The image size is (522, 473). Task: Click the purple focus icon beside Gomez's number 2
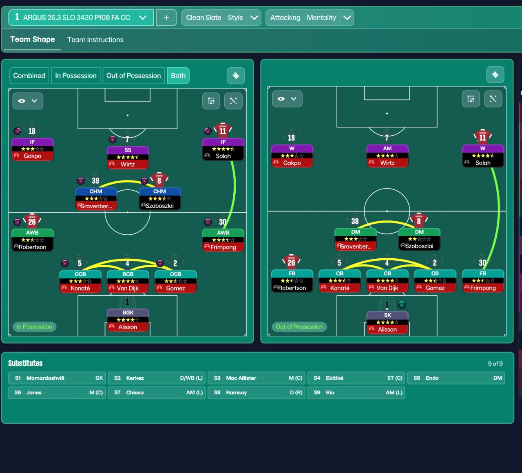click(x=160, y=263)
